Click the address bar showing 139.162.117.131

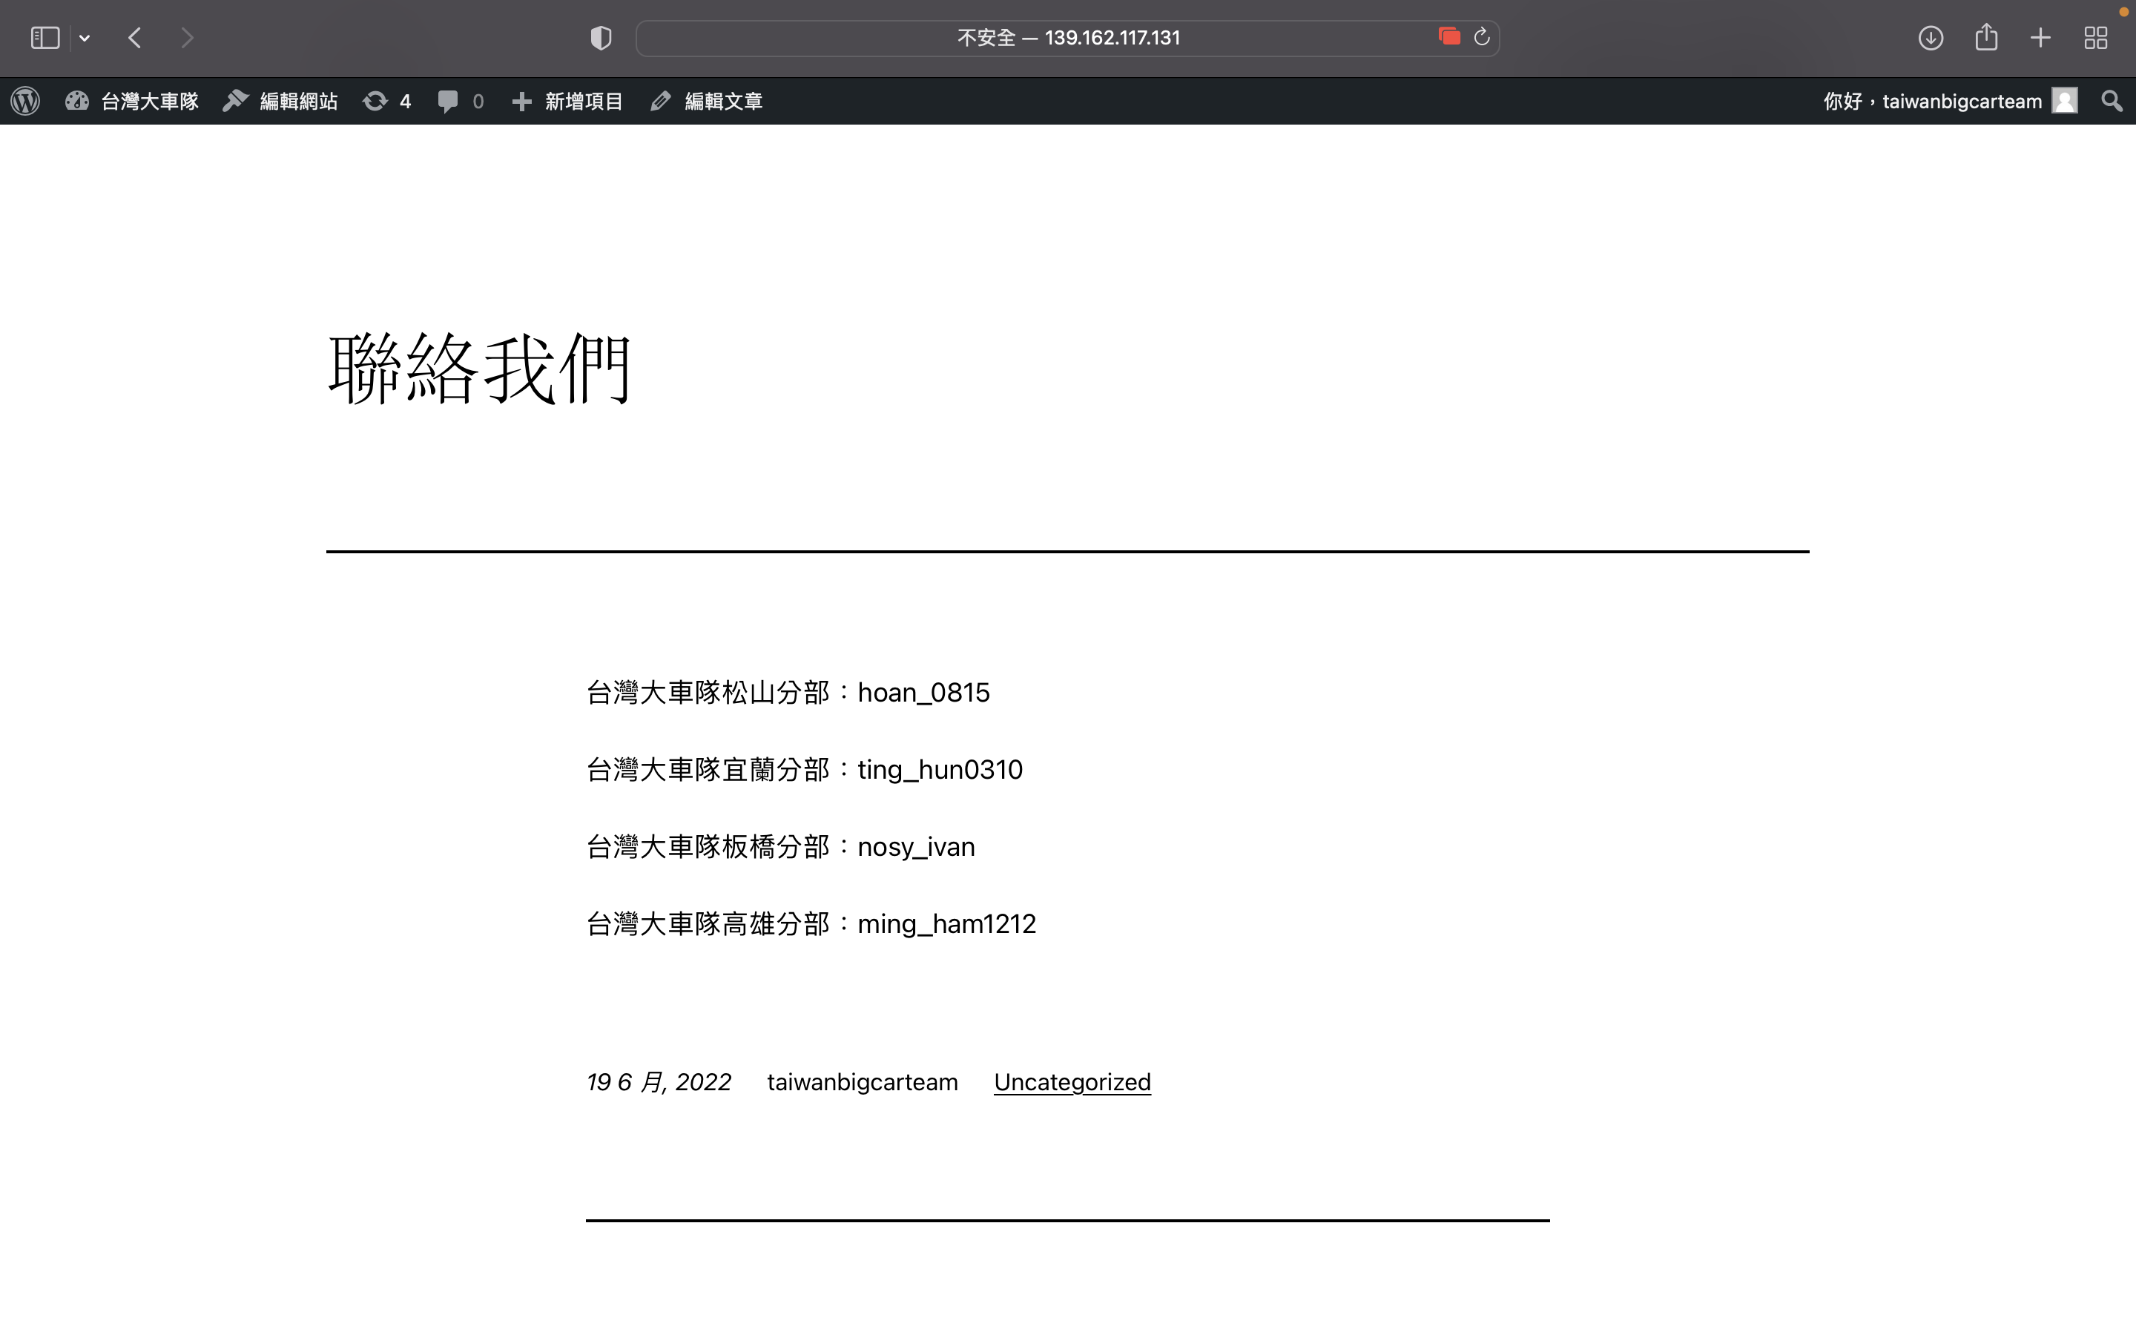click(x=1067, y=38)
